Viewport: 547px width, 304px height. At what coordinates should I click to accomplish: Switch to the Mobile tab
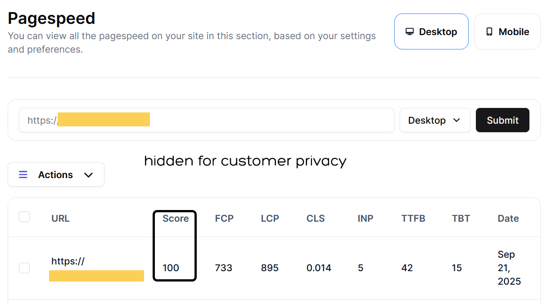[507, 31]
